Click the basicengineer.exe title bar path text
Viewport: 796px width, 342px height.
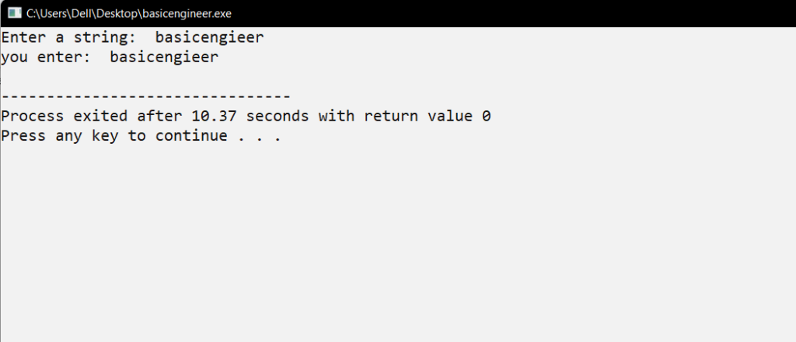(x=129, y=14)
